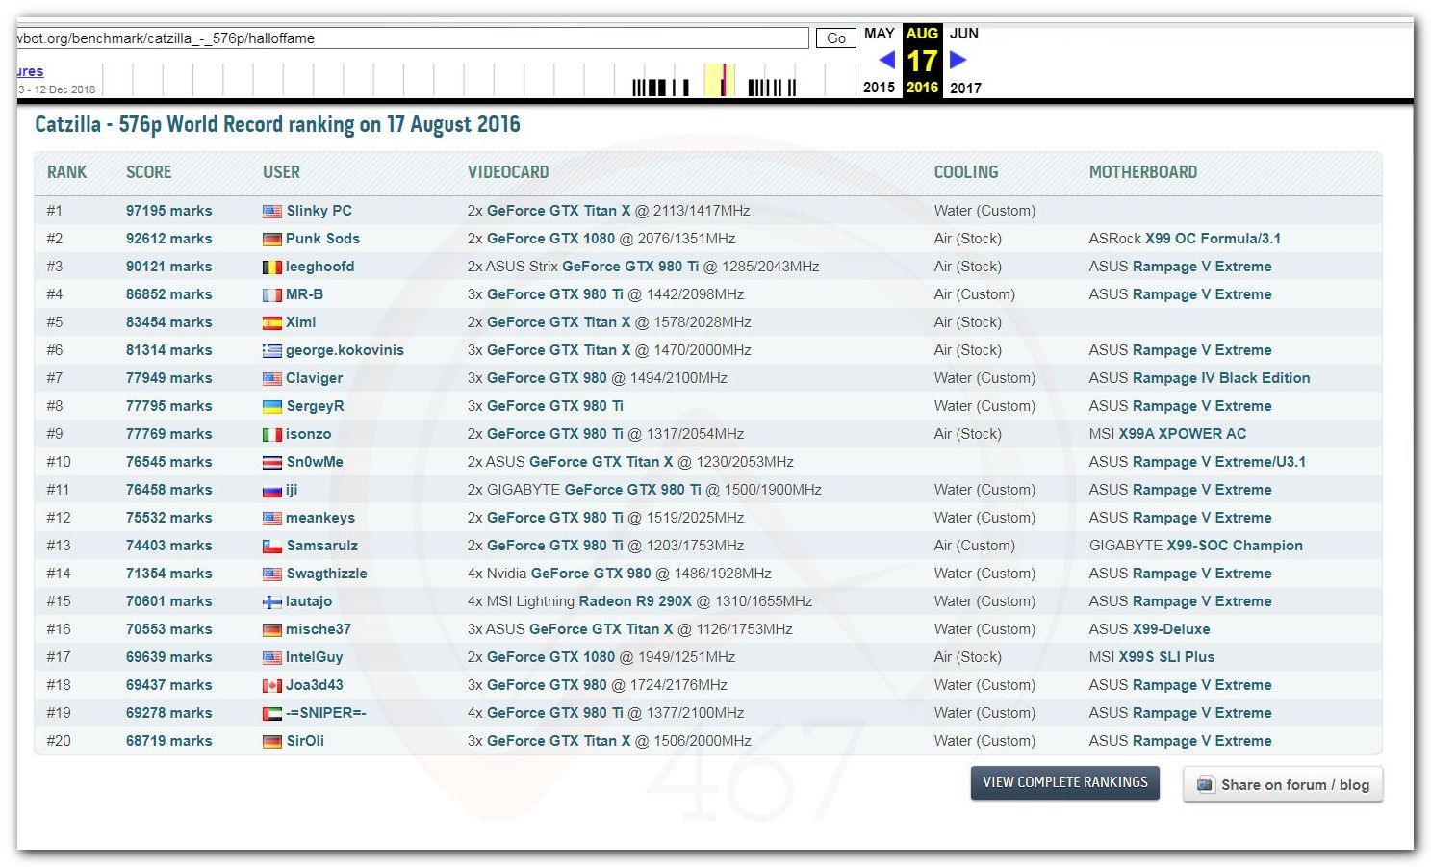Click the flag icon beside Punk Sods
Image resolution: width=1431 pixels, height=867 pixels.
(272, 239)
